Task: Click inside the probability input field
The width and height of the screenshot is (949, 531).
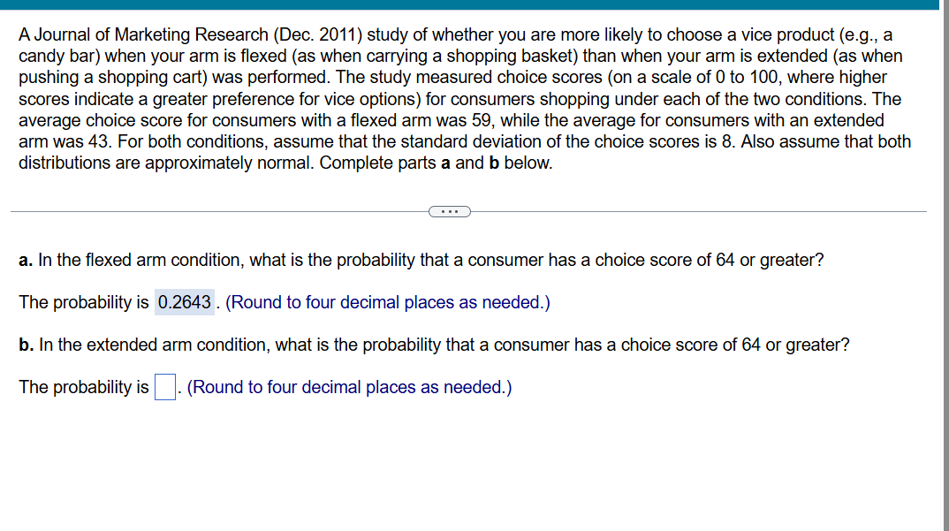Action: pyautogui.click(x=163, y=386)
